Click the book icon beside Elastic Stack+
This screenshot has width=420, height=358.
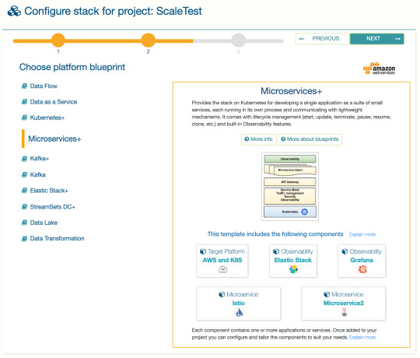[x=24, y=191]
